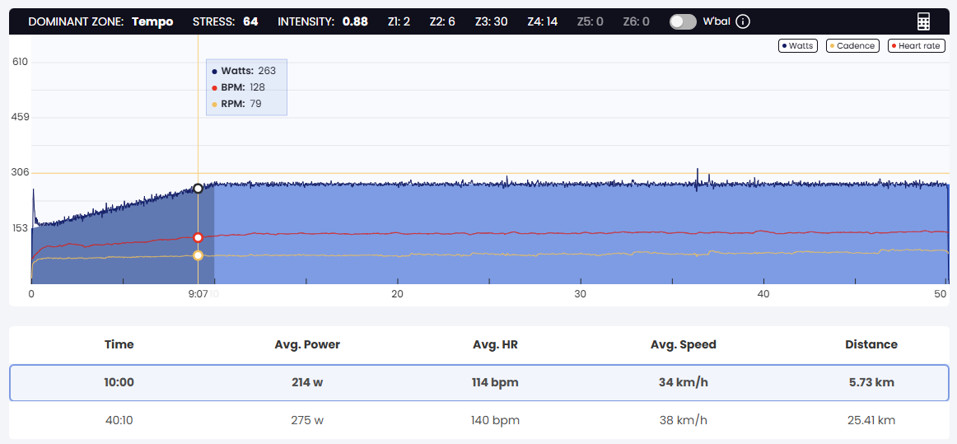Click the white Watts marker on chart
The width and height of the screenshot is (957, 444).
198,189
